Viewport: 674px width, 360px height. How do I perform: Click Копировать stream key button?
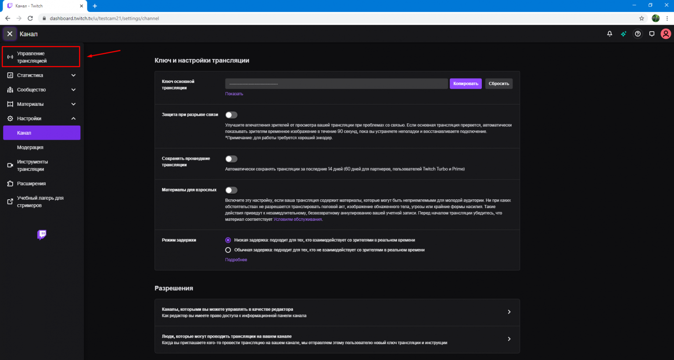(x=466, y=83)
